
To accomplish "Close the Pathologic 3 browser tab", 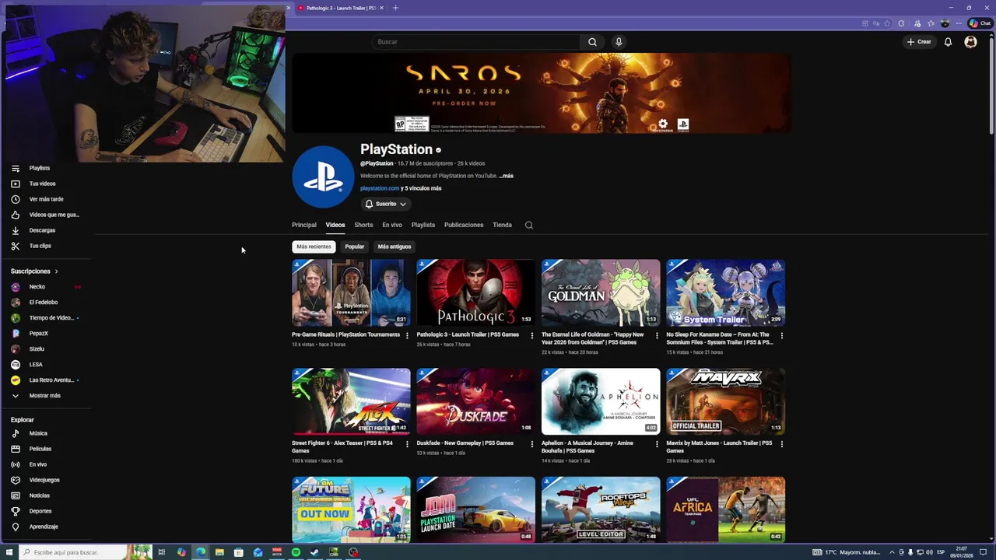I will pyautogui.click(x=381, y=8).
